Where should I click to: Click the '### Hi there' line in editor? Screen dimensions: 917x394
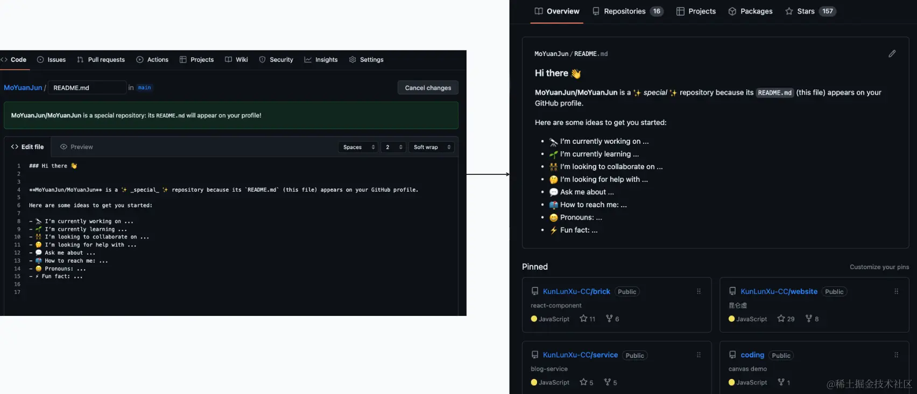click(53, 166)
